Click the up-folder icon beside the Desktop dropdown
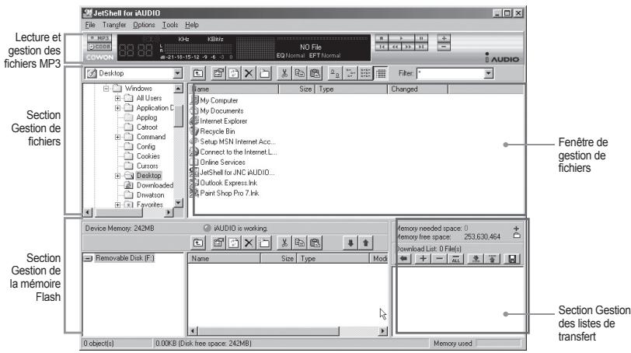The width and height of the screenshot is (631, 353). click(x=199, y=72)
